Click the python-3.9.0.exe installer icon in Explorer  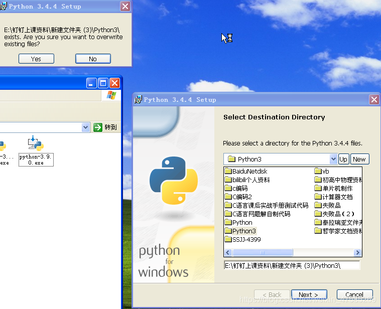point(36,143)
